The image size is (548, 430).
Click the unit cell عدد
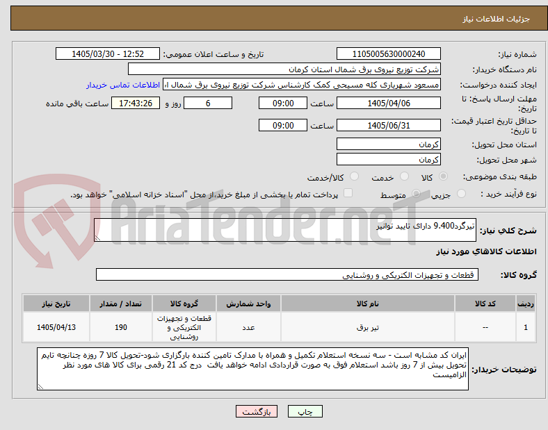(x=248, y=327)
